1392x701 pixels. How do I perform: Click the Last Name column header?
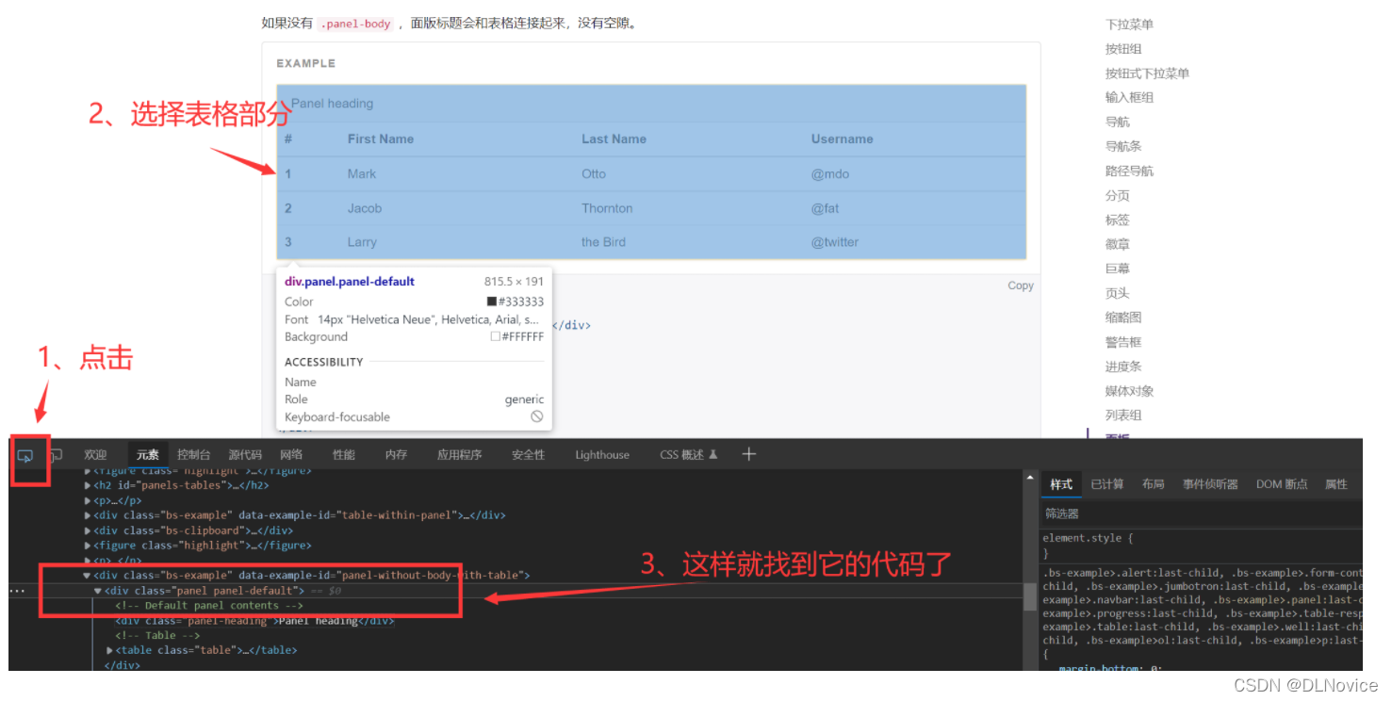tap(614, 139)
